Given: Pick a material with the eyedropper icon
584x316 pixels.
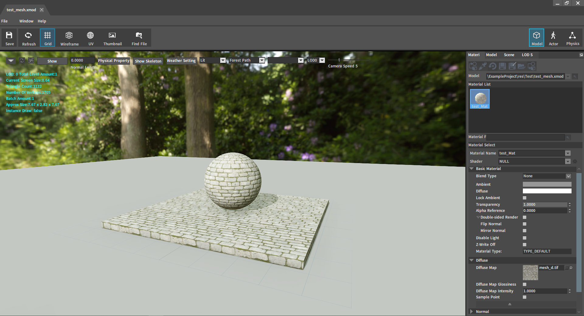Looking at the screenshot, I should point(483,66).
